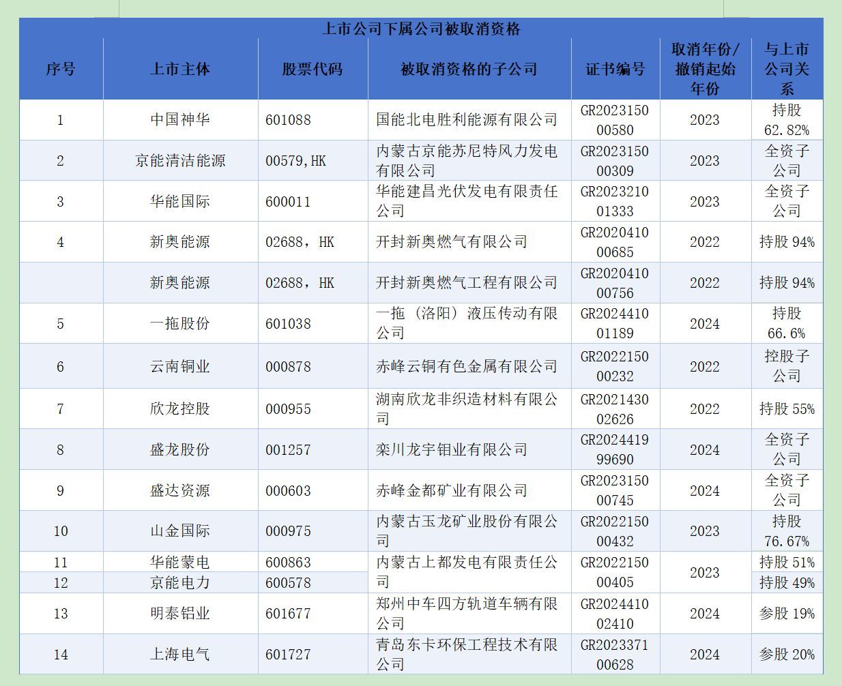Screen dimensions: 842x686
Task: Select certificate number GR202315000309
Action: [x=615, y=160]
